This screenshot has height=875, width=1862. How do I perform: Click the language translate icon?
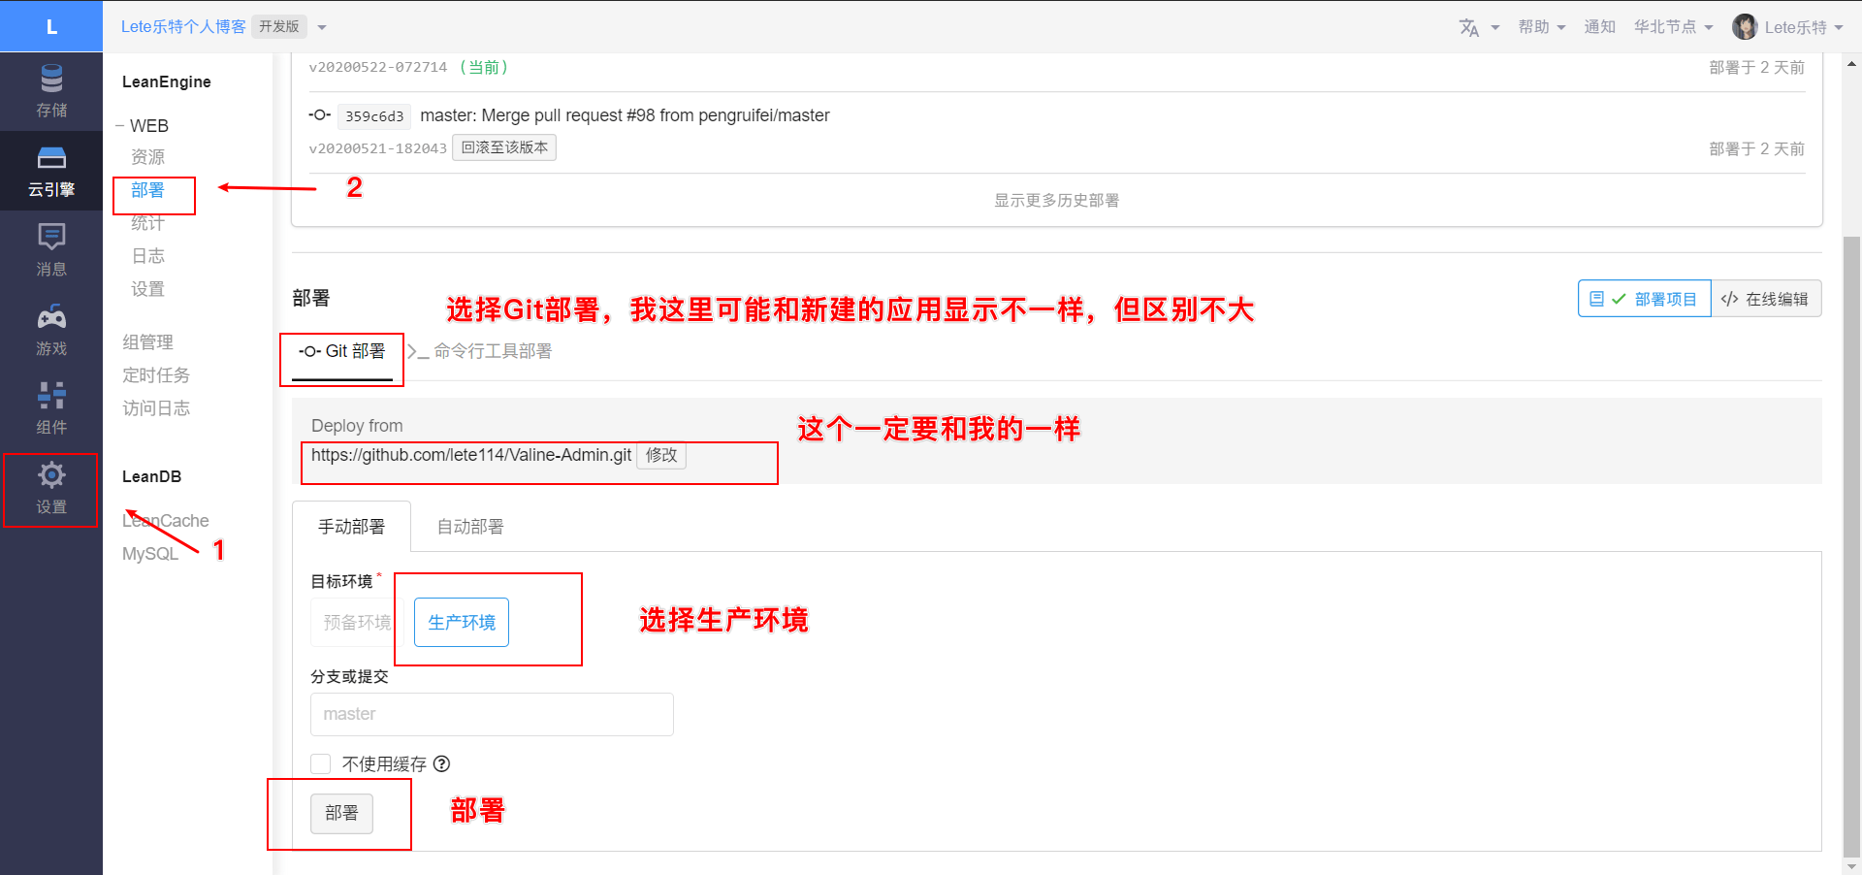[x=1469, y=27]
